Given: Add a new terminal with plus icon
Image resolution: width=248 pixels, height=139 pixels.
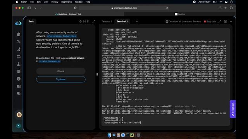Looking at the screenshot, I should tap(137, 22).
